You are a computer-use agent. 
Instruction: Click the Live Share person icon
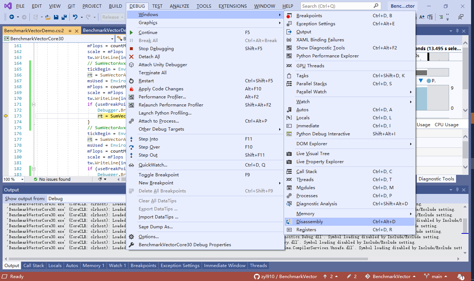[x=460, y=17]
